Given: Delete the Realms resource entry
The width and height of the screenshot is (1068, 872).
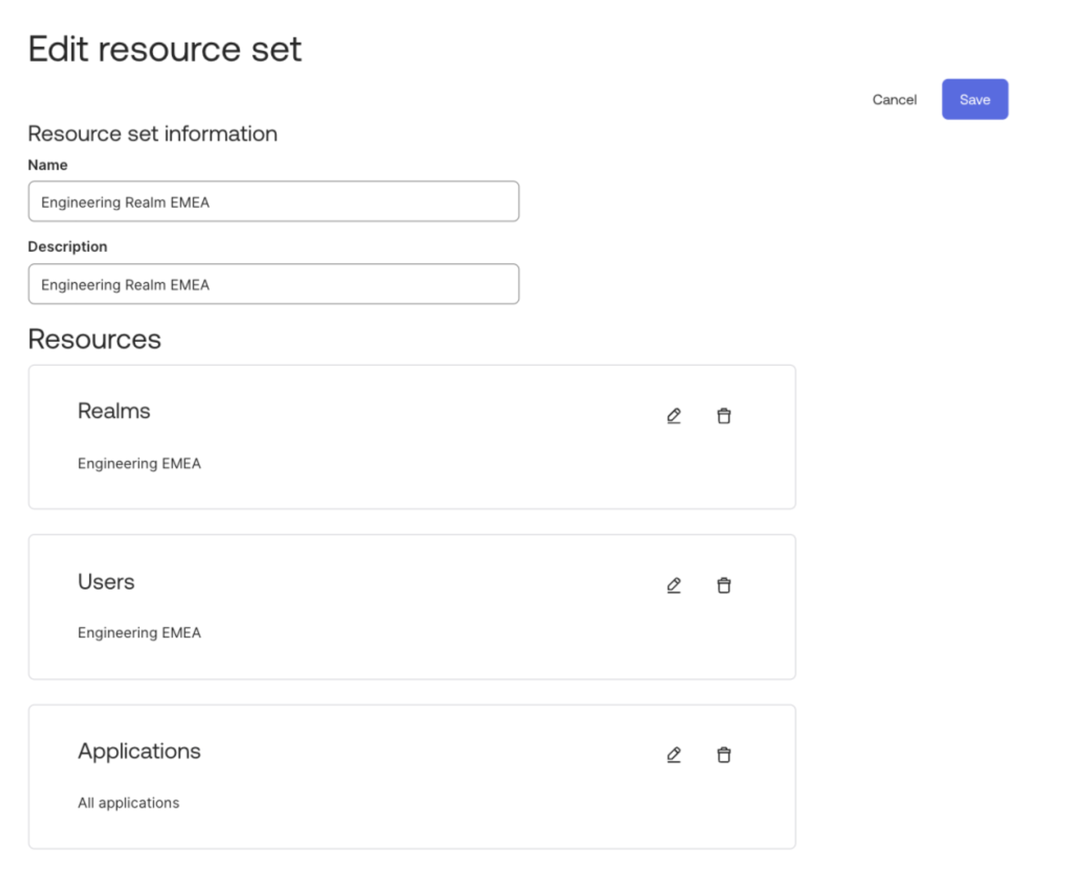Looking at the screenshot, I should (x=723, y=416).
